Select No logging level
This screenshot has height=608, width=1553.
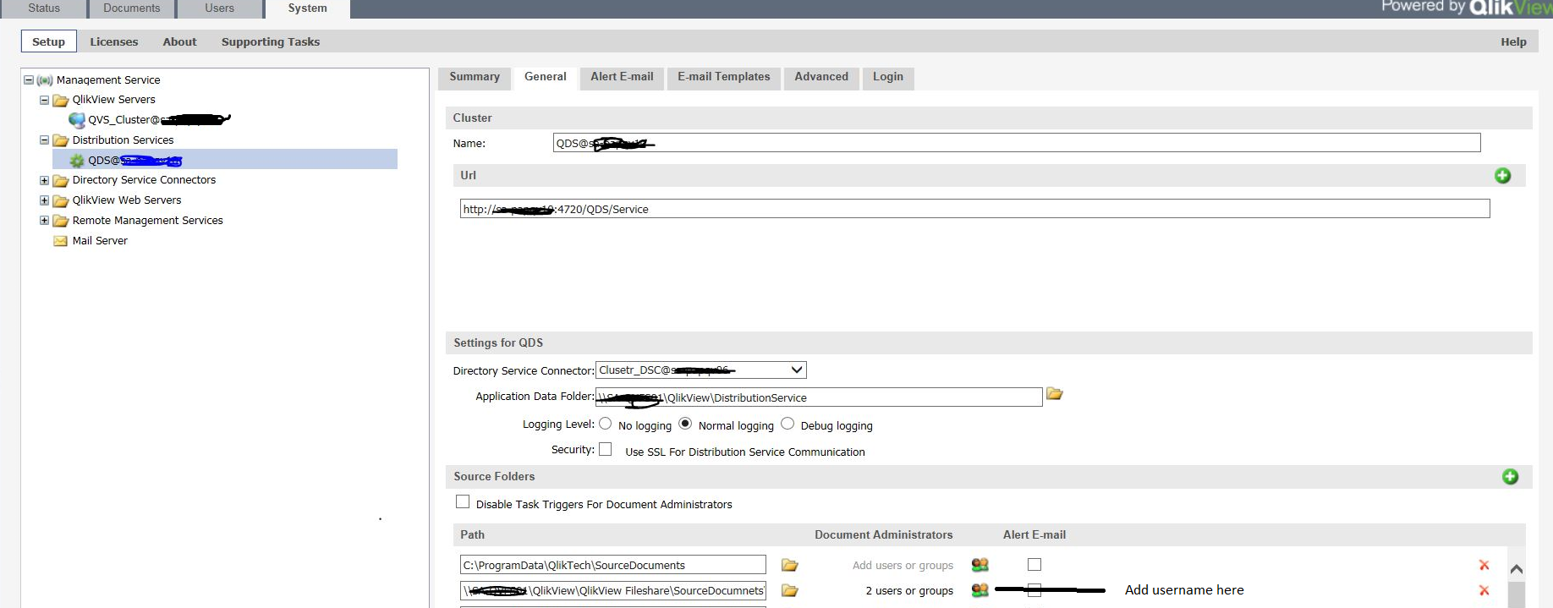605,424
